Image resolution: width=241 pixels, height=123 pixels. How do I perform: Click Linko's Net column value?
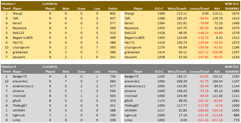point(217,120)
